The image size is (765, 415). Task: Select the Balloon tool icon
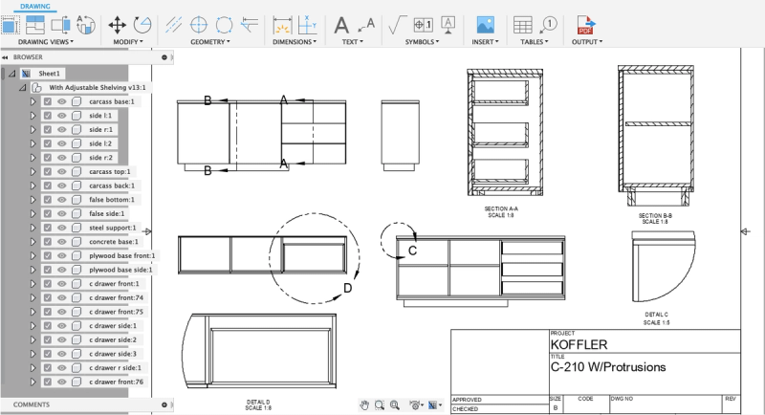tap(548, 25)
